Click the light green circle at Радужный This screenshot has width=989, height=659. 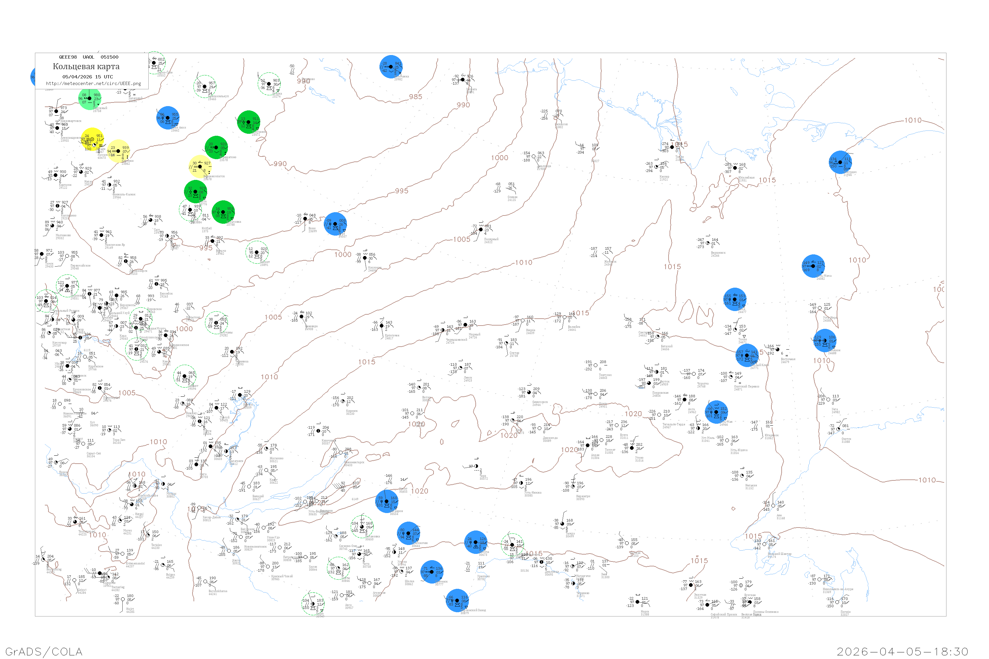[x=90, y=98]
